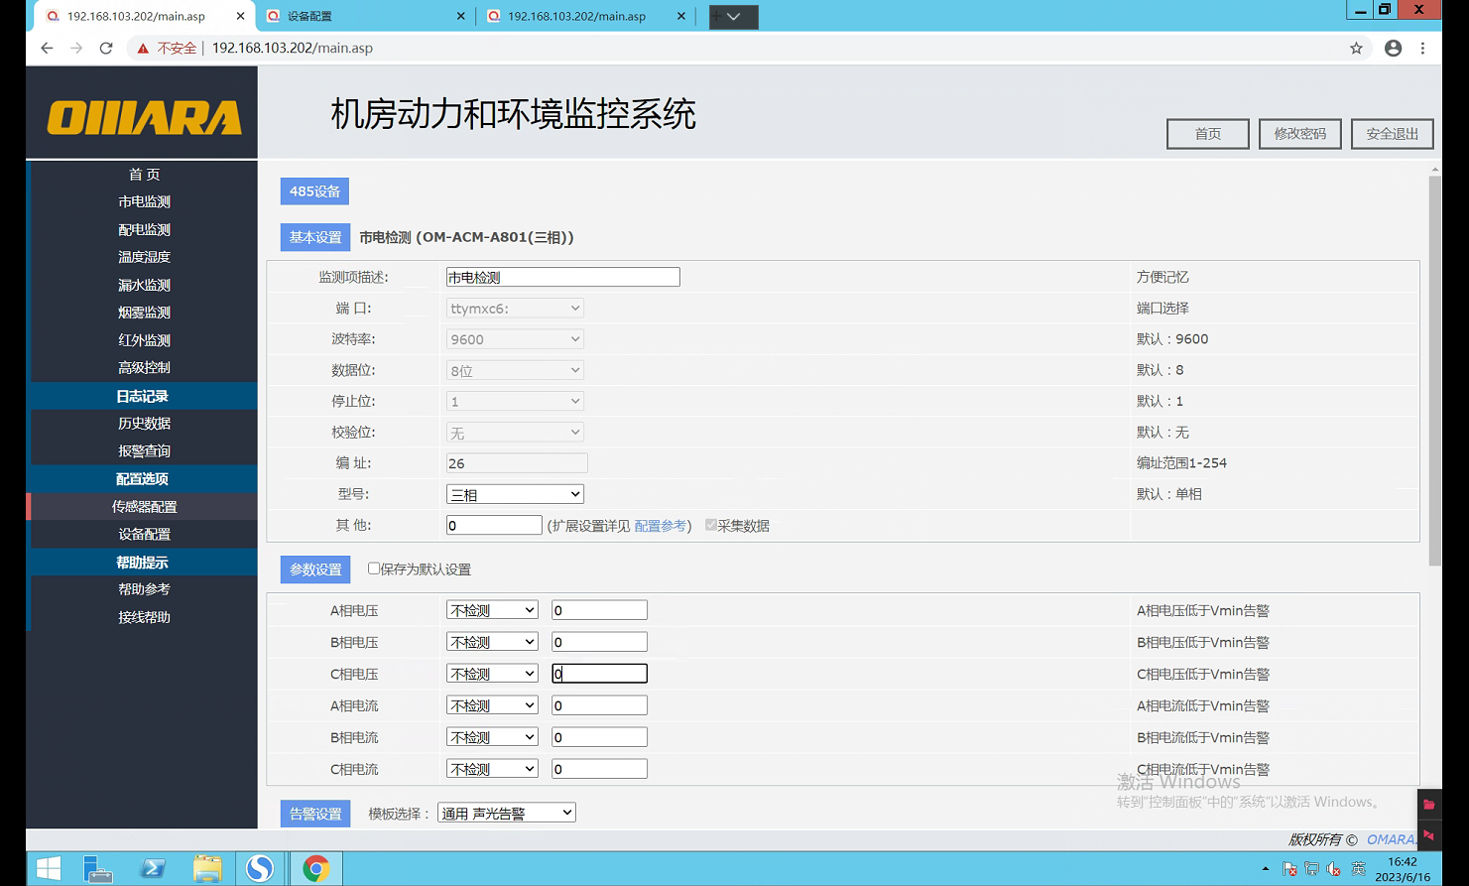
Task: Click the 参数设置 button
Action: coord(315,570)
